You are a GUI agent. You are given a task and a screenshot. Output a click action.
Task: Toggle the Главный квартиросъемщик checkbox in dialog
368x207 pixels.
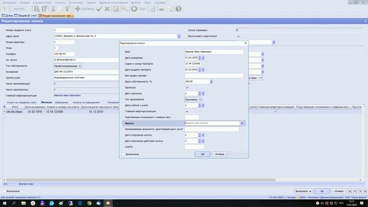pyautogui.click(x=187, y=111)
